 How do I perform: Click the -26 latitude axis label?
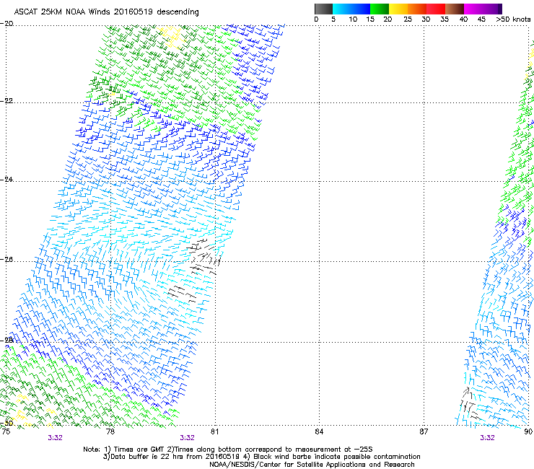[x=6, y=260]
